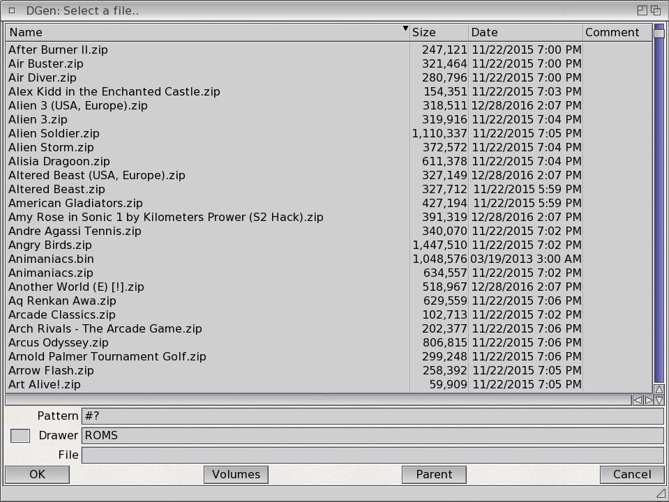Open the Volumes list
The image size is (669, 502).
[236, 475]
